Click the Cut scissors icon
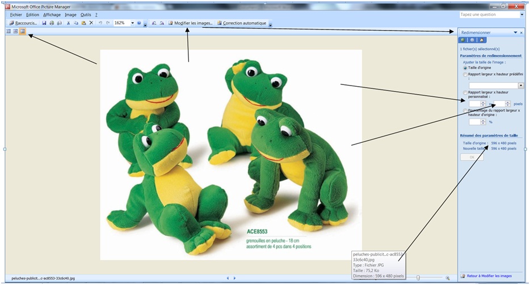 (x=68, y=23)
